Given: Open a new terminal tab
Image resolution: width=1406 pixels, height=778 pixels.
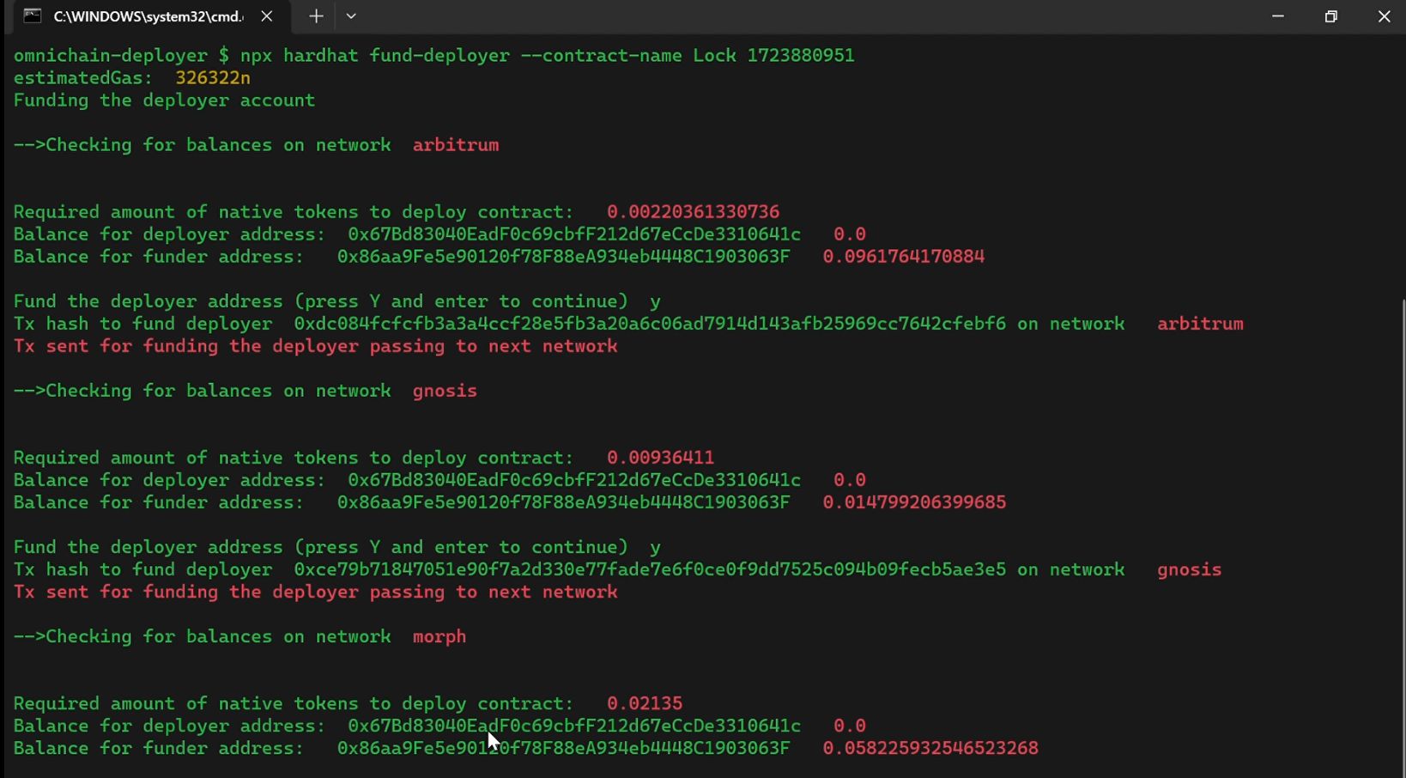Looking at the screenshot, I should tap(316, 16).
